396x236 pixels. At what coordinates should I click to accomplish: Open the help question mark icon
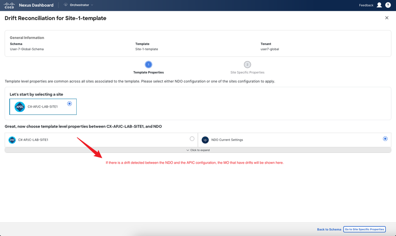[x=388, y=5]
